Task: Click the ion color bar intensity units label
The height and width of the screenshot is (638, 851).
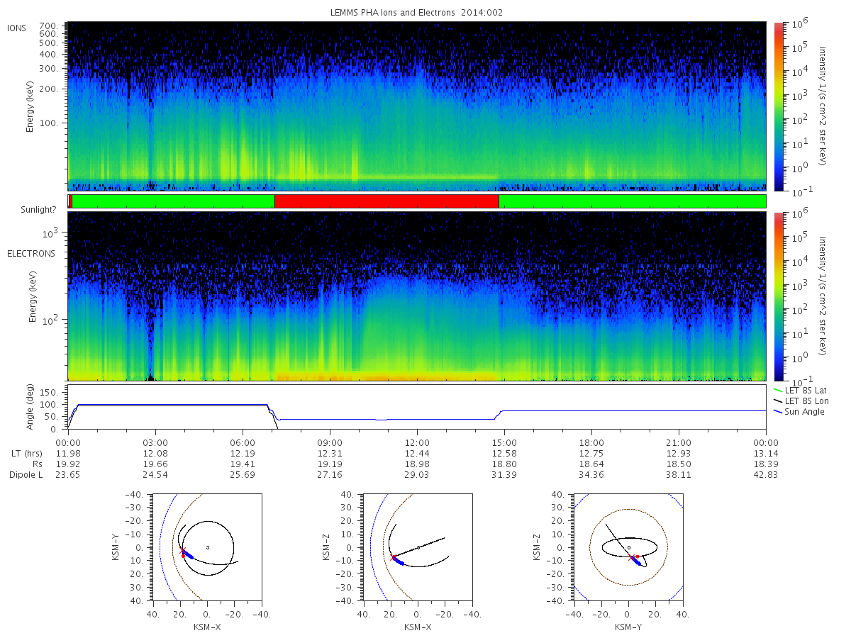Action: (x=823, y=106)
